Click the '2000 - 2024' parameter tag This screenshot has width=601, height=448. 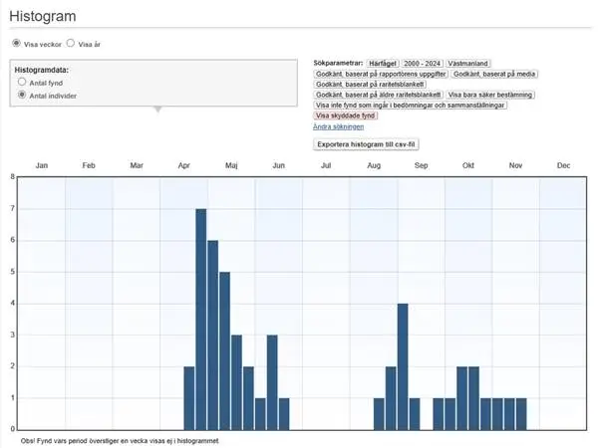pos(422,63)
